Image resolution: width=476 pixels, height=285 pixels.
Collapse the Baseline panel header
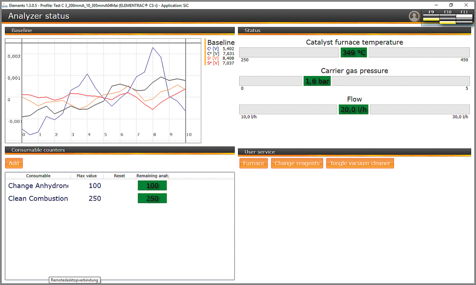click(x=119, y=30)
